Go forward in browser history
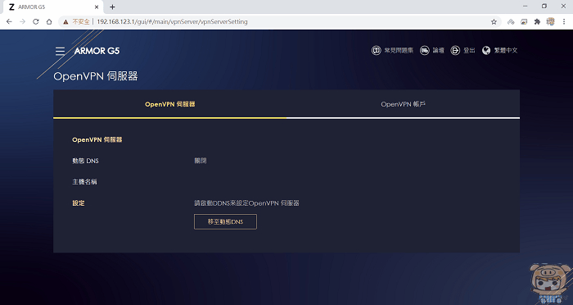 tap(22, 21)
